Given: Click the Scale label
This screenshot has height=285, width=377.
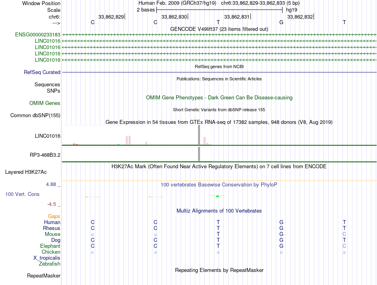Looking at the screenshot, I should click(x=54, y=10).
